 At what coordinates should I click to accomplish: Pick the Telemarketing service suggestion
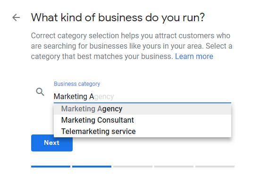(143, 131)
